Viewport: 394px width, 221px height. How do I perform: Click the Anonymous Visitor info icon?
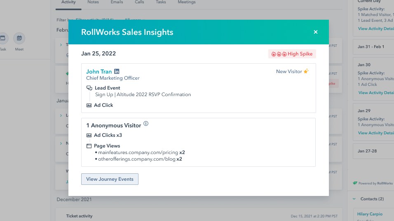tap(146, 124)
